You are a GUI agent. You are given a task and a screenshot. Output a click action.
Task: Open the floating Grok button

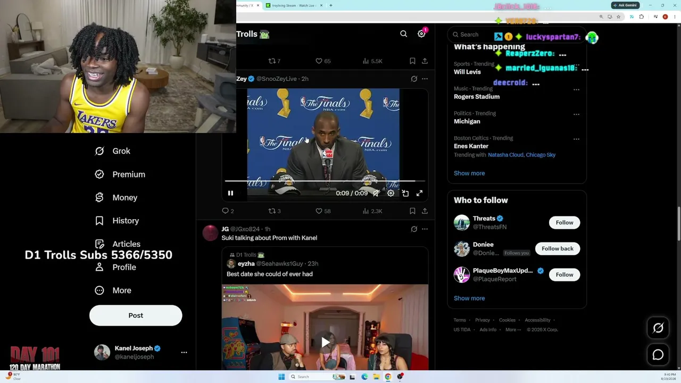[x=658, y=328]
